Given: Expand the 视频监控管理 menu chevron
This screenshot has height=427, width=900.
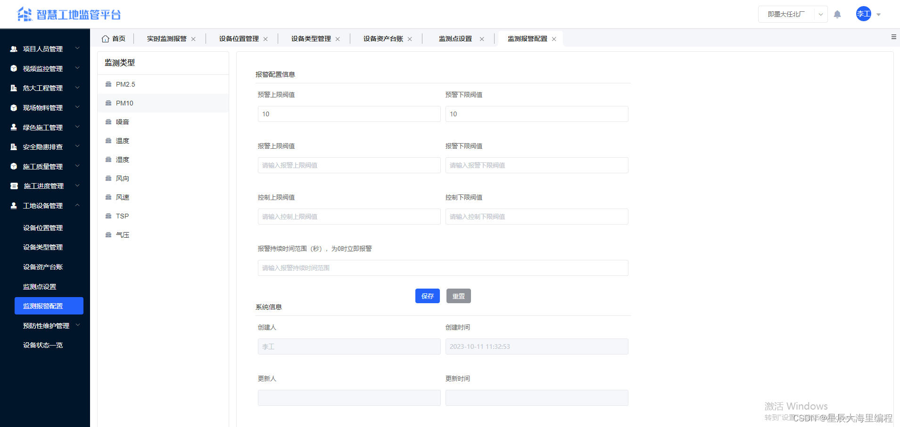Looking at the screenshot, I should point(77,68).
